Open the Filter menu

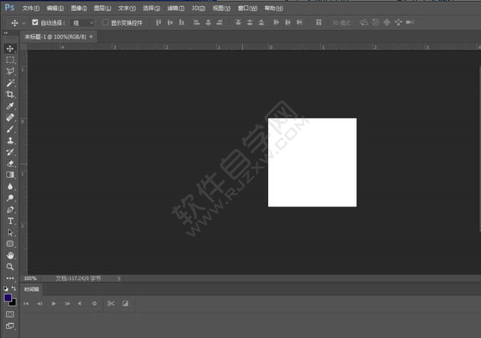click(176, 8)
